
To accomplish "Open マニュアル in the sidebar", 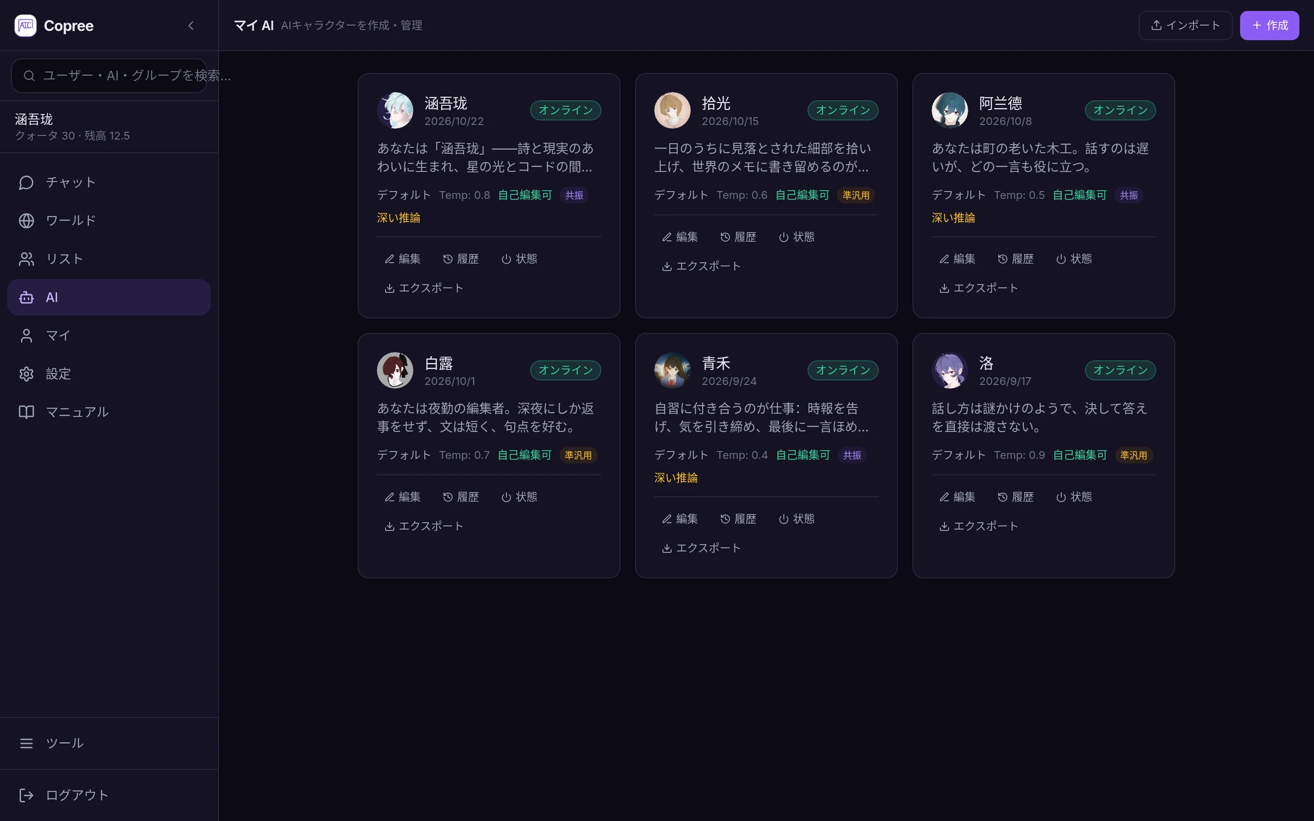I will pyautogui.click(x=109, y=412).
